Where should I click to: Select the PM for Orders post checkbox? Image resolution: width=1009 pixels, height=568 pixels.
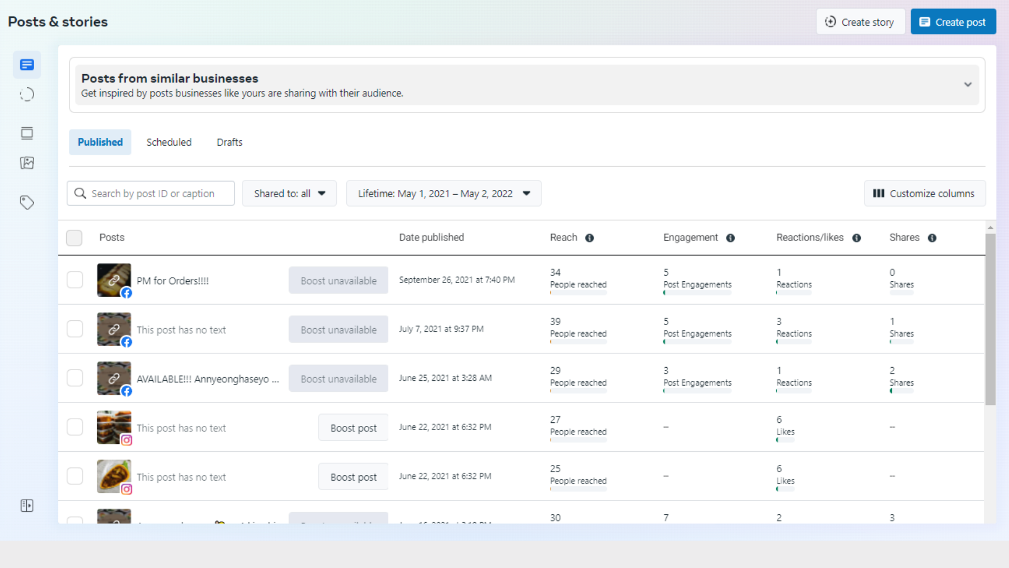tap(75, 280)
